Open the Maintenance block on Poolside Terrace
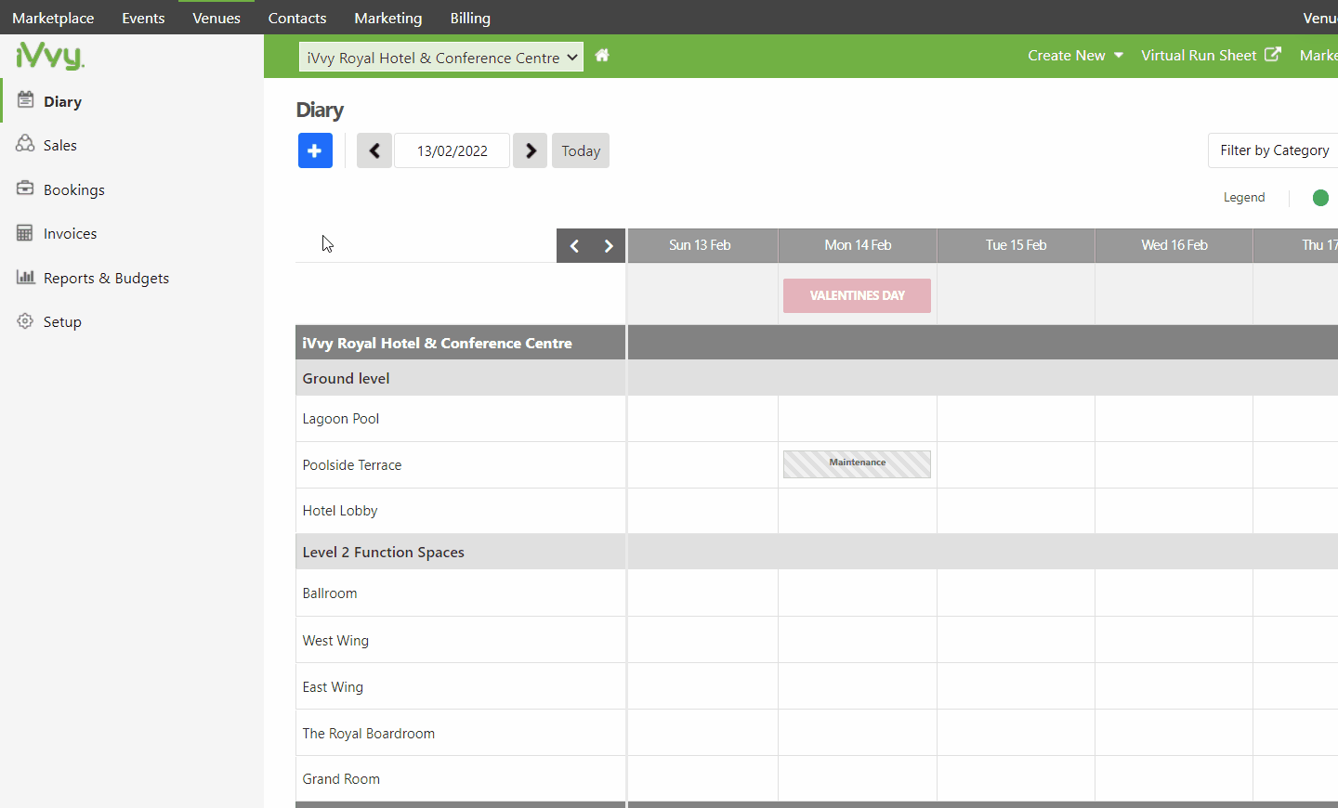The image size is (1338, 808). coord(857,463)
